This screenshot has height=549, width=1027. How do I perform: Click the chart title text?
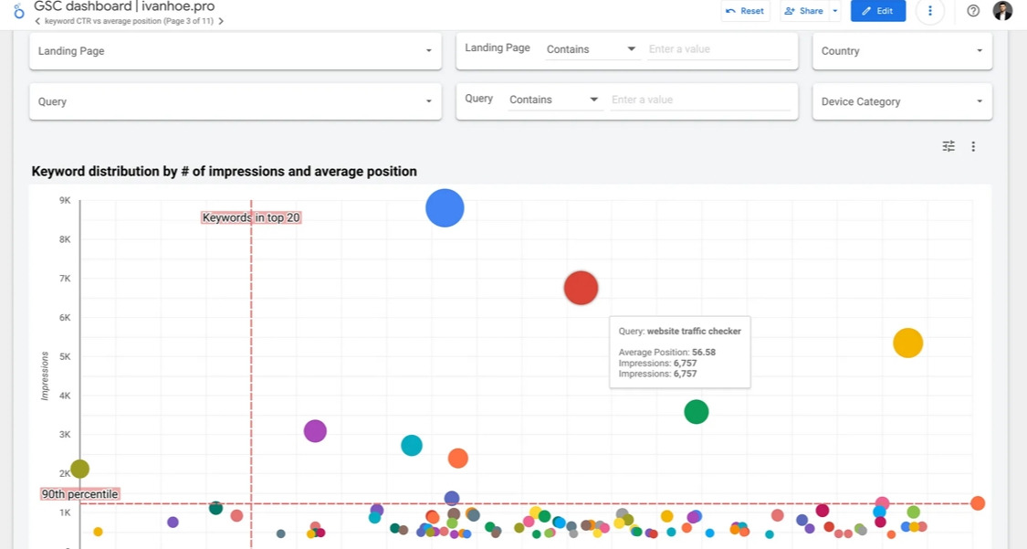224,172
